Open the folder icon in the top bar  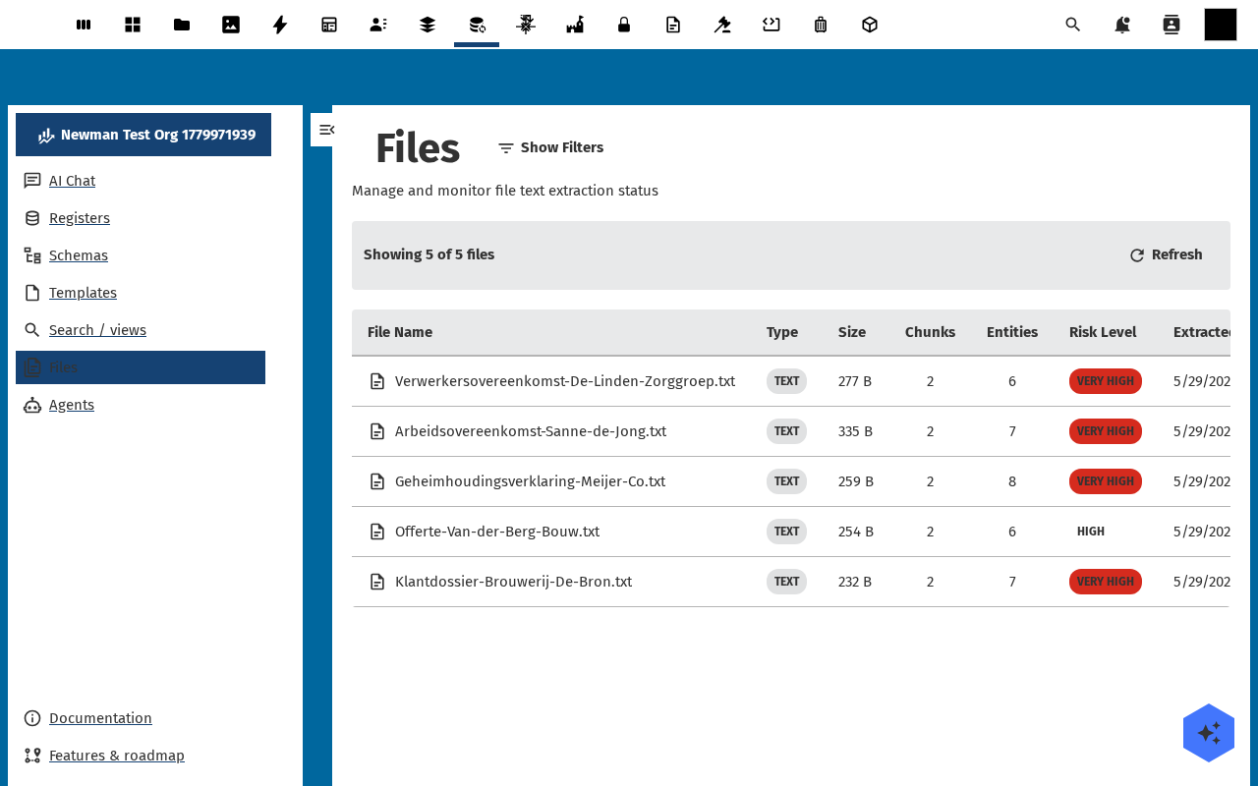182,25
